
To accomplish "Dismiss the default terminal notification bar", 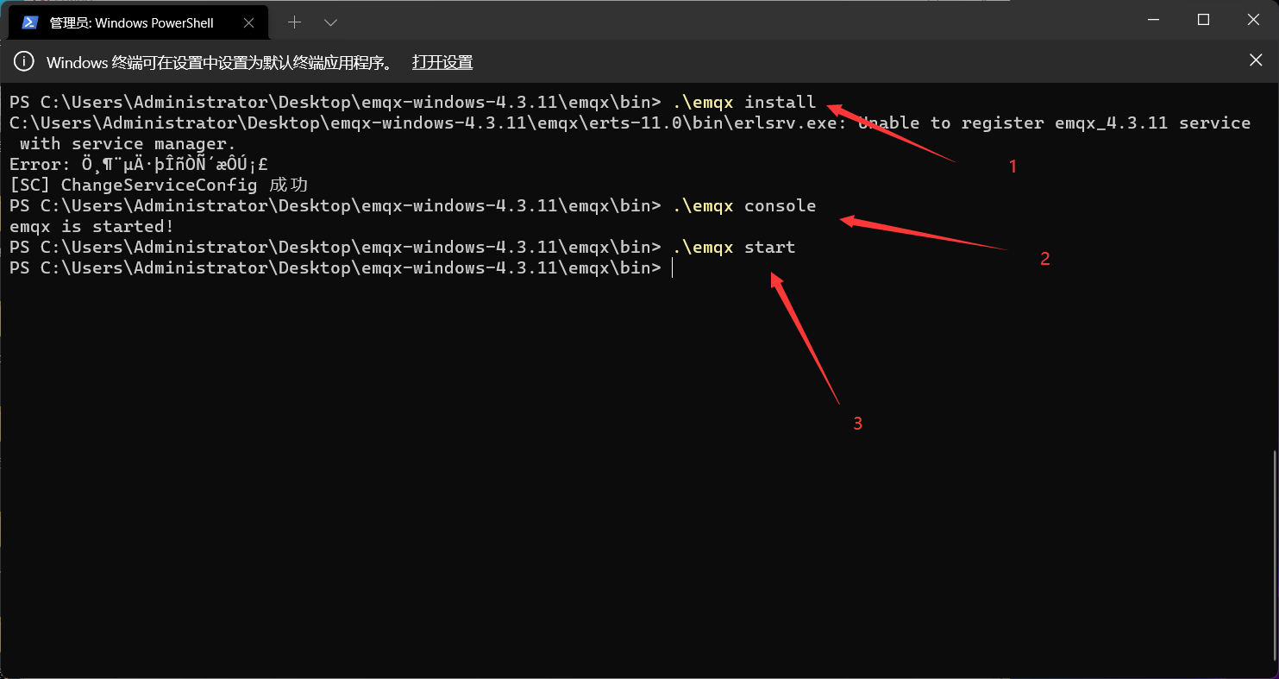I will click(x=1256, y=60).
